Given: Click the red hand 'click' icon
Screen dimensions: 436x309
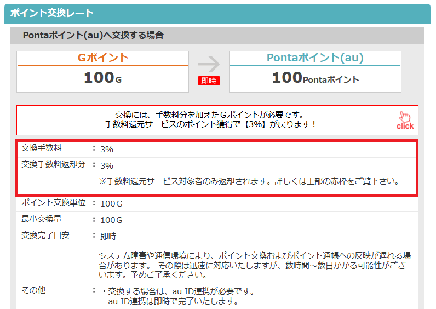Looking at the screenshot, I should (x=405, y=121).
